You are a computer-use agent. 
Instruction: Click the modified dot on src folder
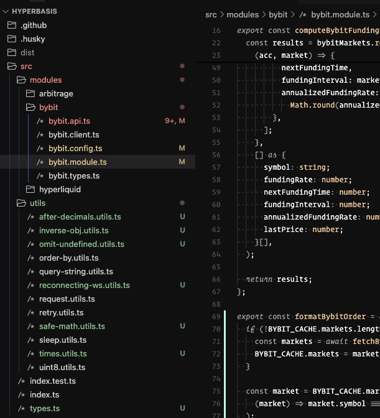click(182, 66)
